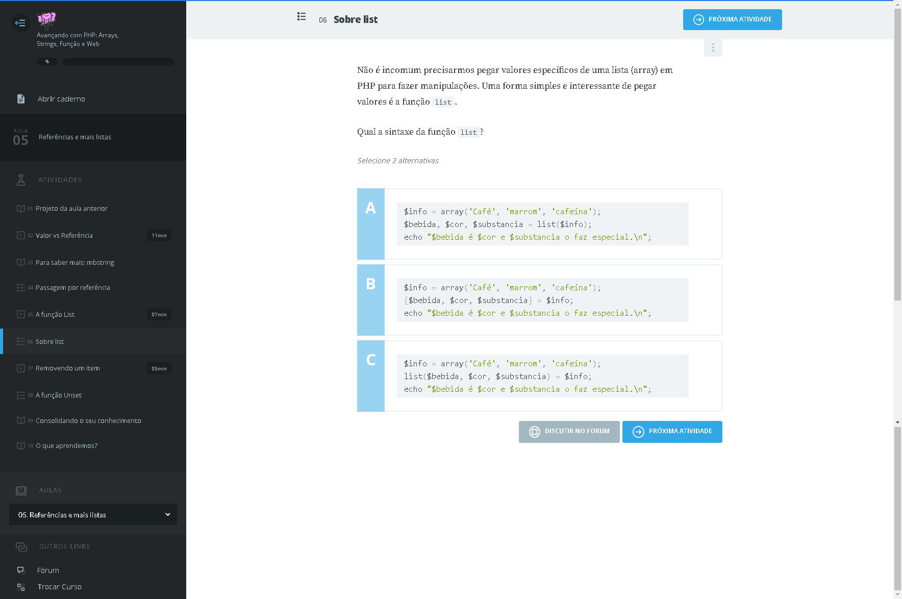Open the activity list icon beside title

click(x=302, y=17)
